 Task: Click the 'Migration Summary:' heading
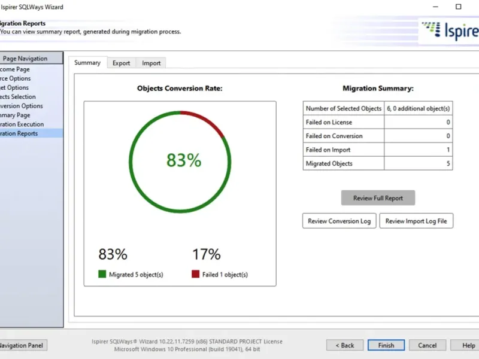pos(378,88)
